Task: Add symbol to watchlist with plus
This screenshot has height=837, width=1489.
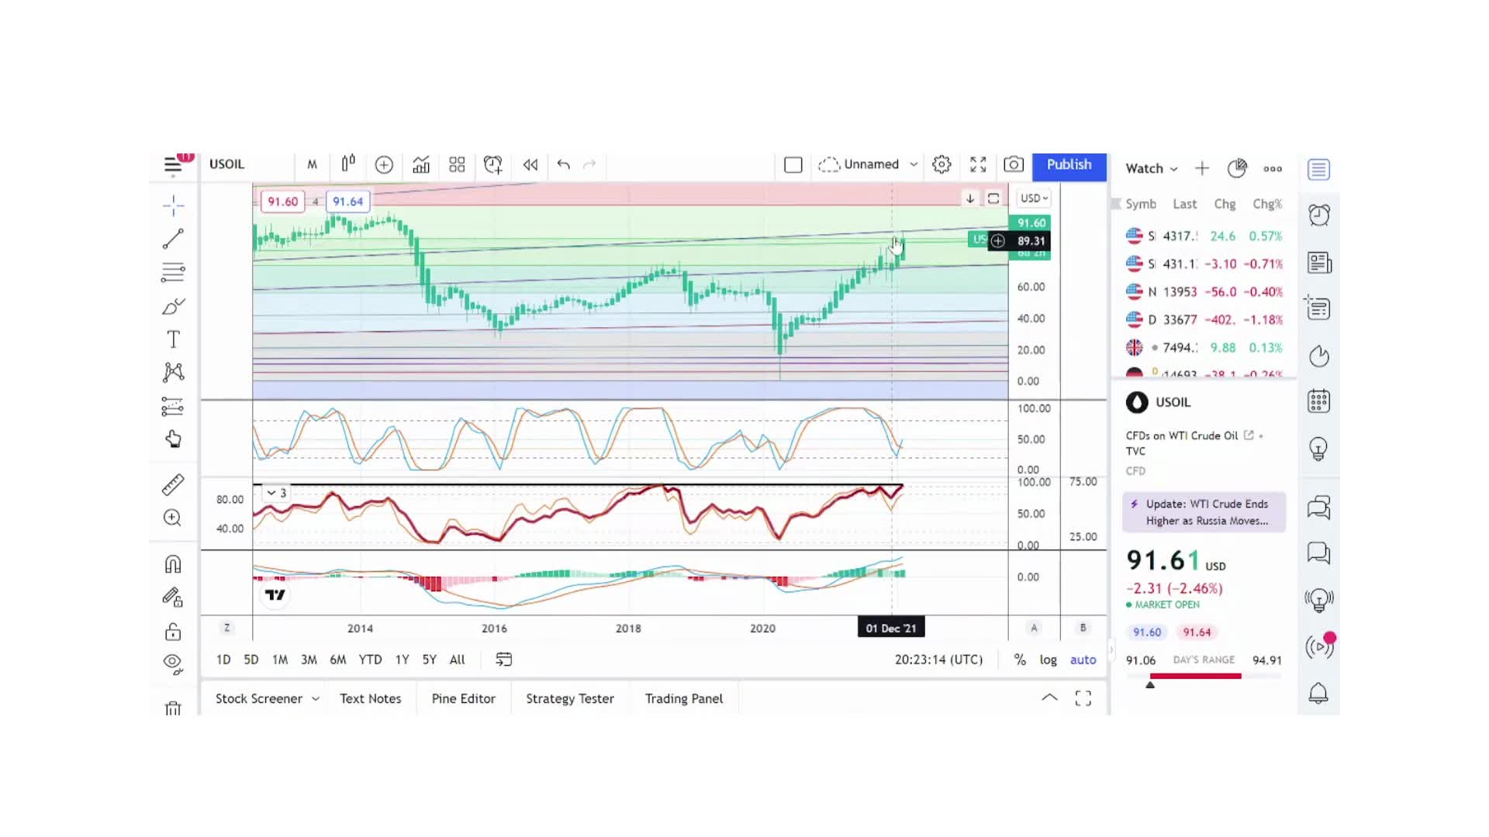Action: [x=1202, y=168]
